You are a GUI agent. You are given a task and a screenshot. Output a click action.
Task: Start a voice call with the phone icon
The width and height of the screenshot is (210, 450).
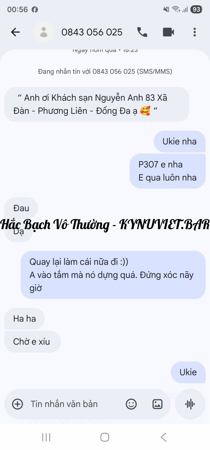[142, 32]
